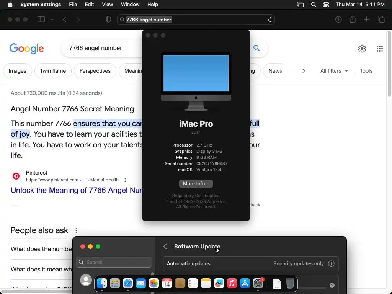Open the Trash in the Dock
The height and width of the screenshot is (294, 392).
point(290,284)
